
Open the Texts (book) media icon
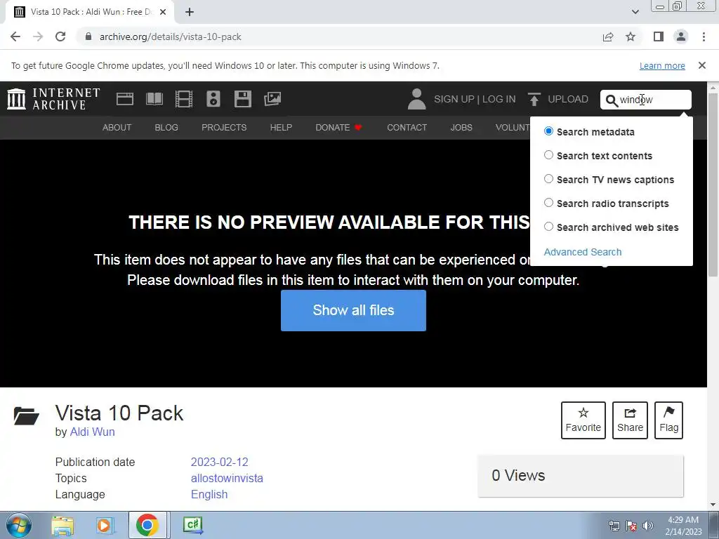(154, 99)
